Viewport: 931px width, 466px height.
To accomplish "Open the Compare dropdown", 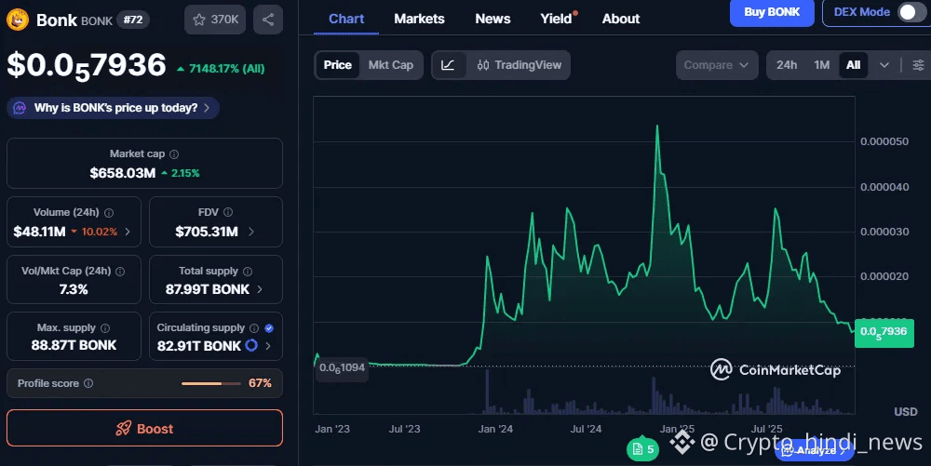I will [x=717, y=65].
